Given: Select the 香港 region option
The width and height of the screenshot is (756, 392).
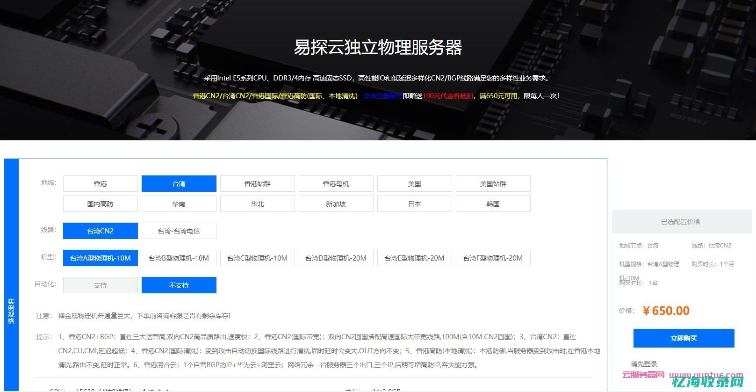Looking at the screenshot, I should click(101, 184).
